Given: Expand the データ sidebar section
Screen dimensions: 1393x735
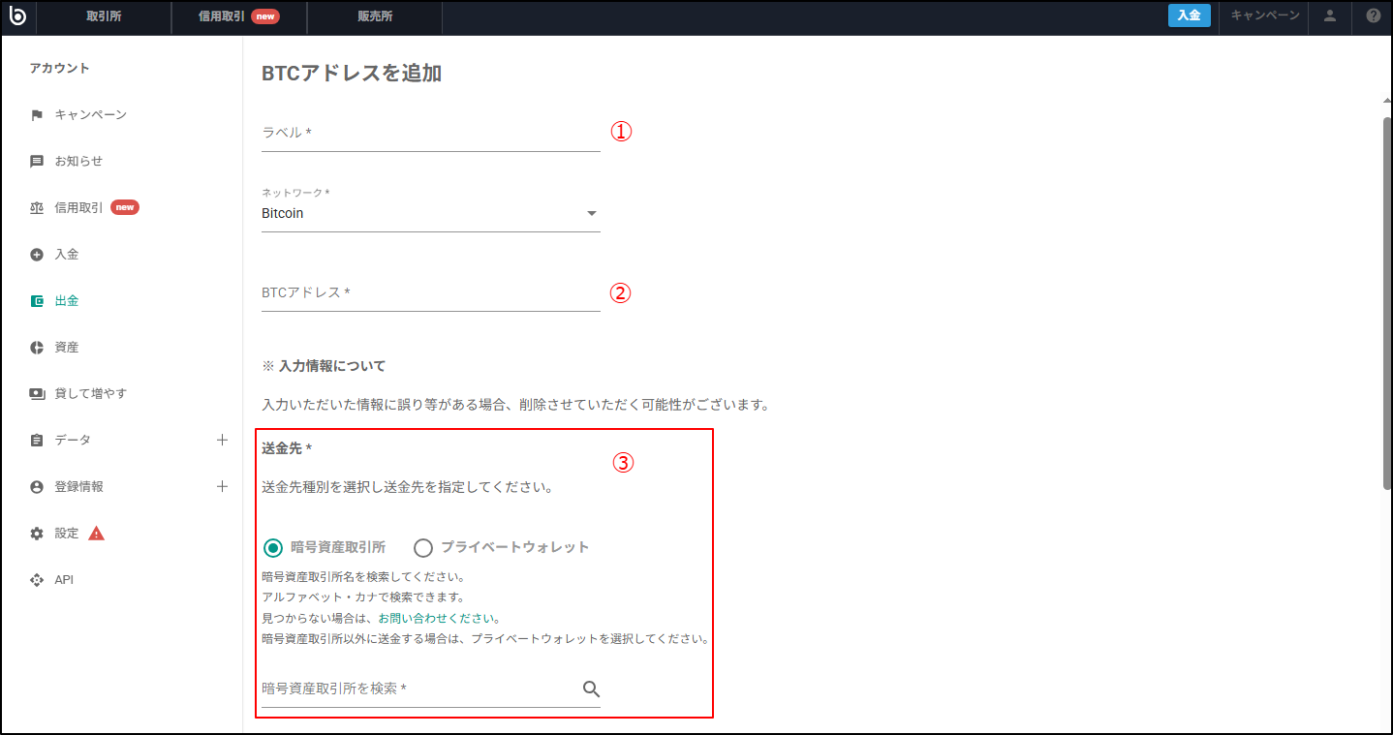Looking at the screenshot, I should tap(223, 440).
